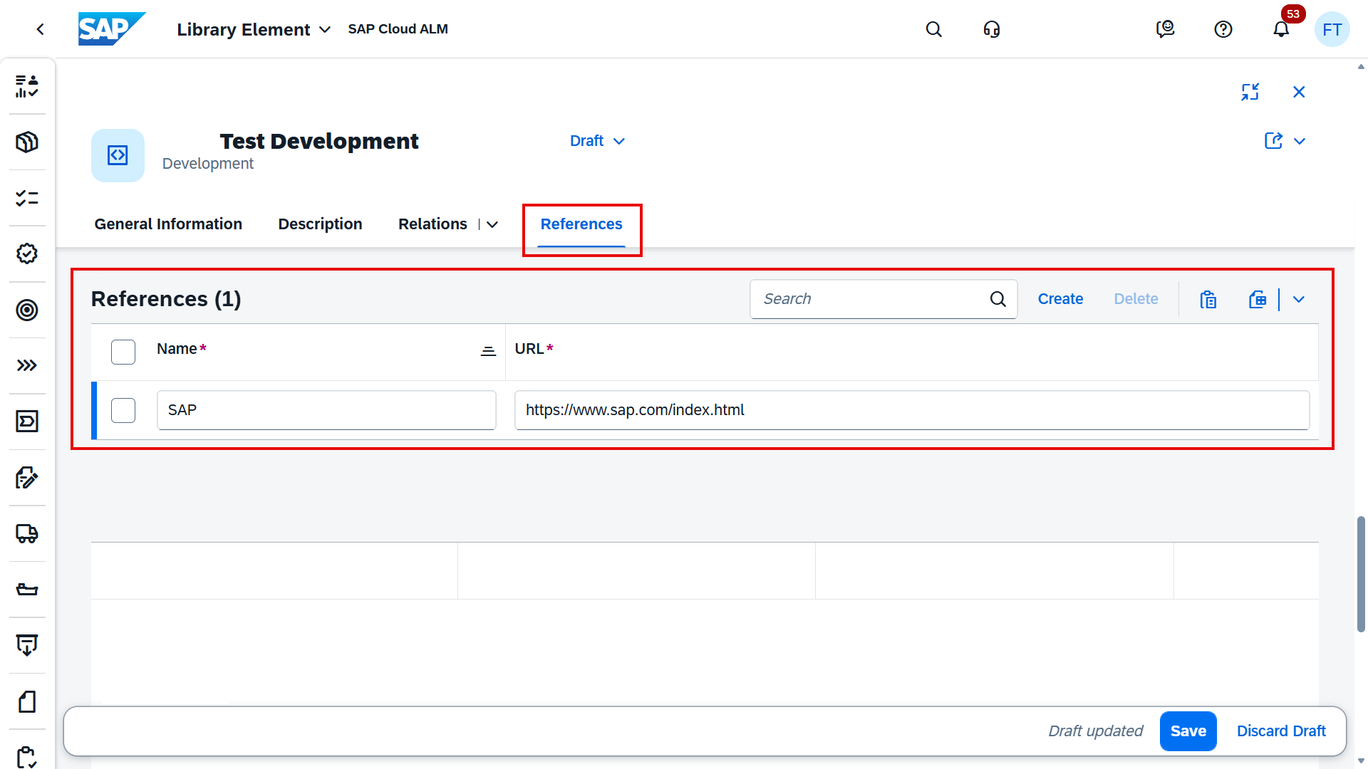Screen dimensions: 1368x769
Task: Open the Library Element dropdown
Action: [x=254, y=29]
